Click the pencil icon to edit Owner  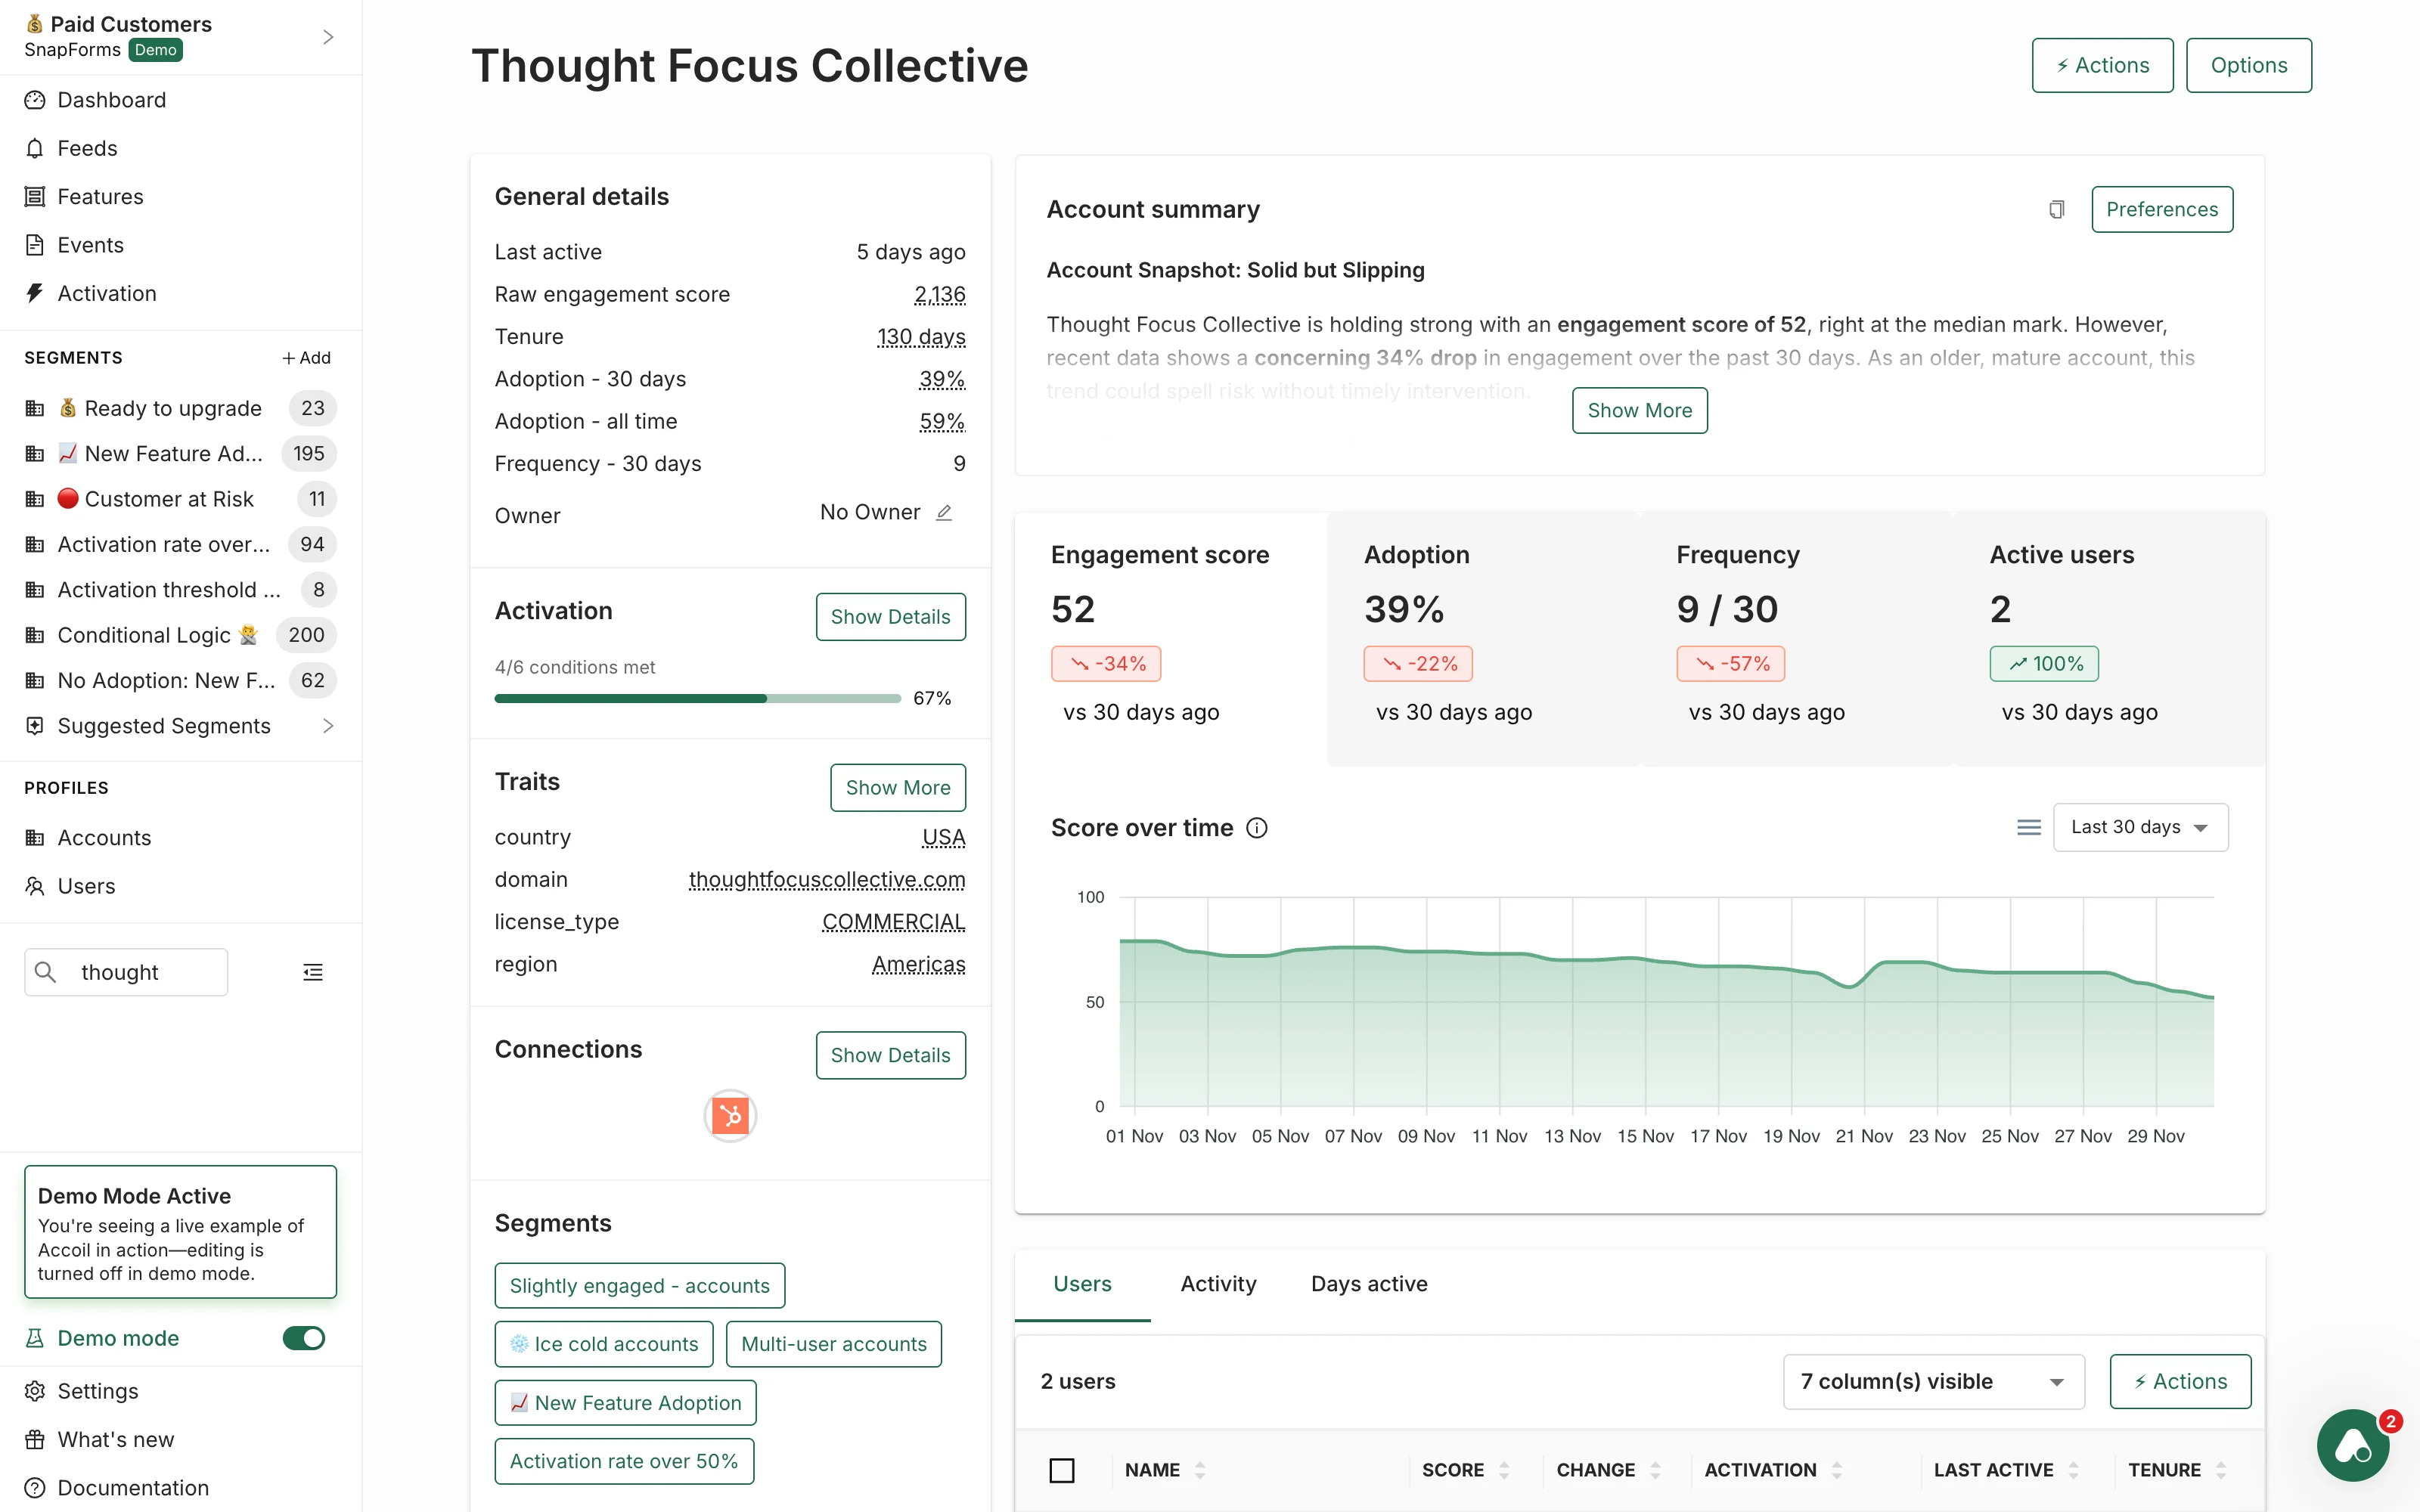(943, 513)
